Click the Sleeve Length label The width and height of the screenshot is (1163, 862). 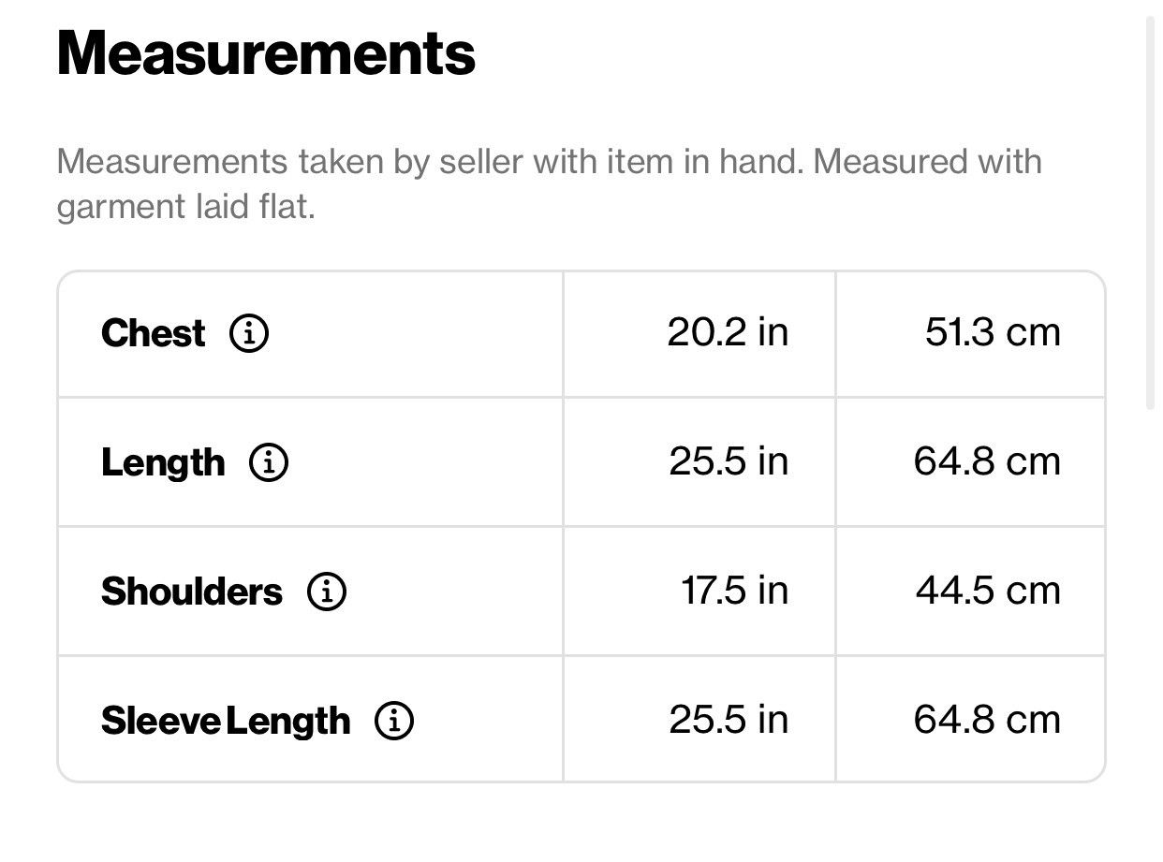(226, 722)
